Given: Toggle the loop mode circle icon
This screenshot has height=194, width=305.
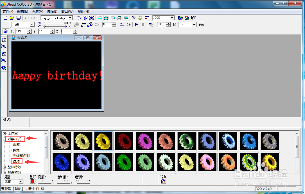Looking at the screenshot, I should coord(128,24).
